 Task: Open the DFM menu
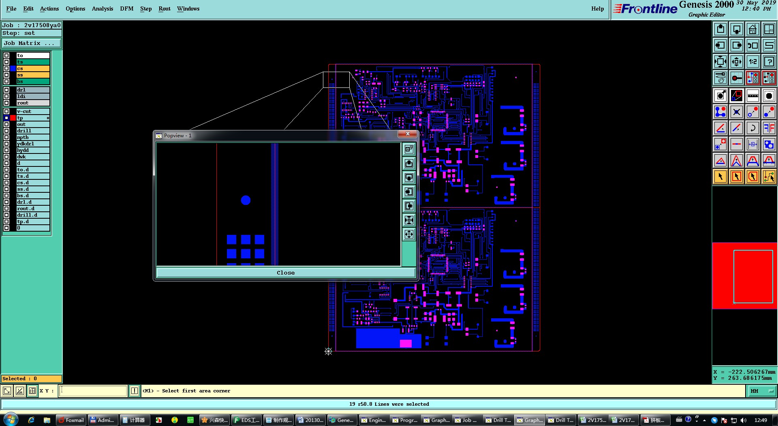click(127, 9)
